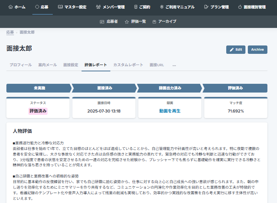Click the match score 71.692%
This screenshot has height=203, width=277.
tap(236, 111)
